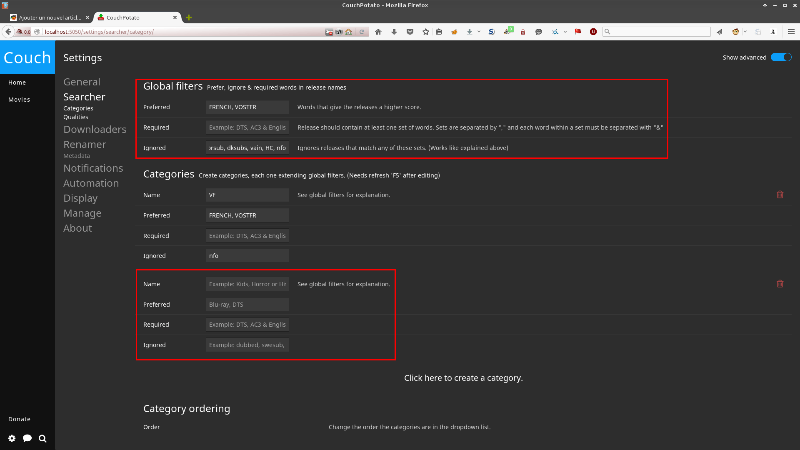Screen dimensions: 800x450
Task: Expand the Greasemonkey dropdown arrow
Action: click(x=745, y=32)
